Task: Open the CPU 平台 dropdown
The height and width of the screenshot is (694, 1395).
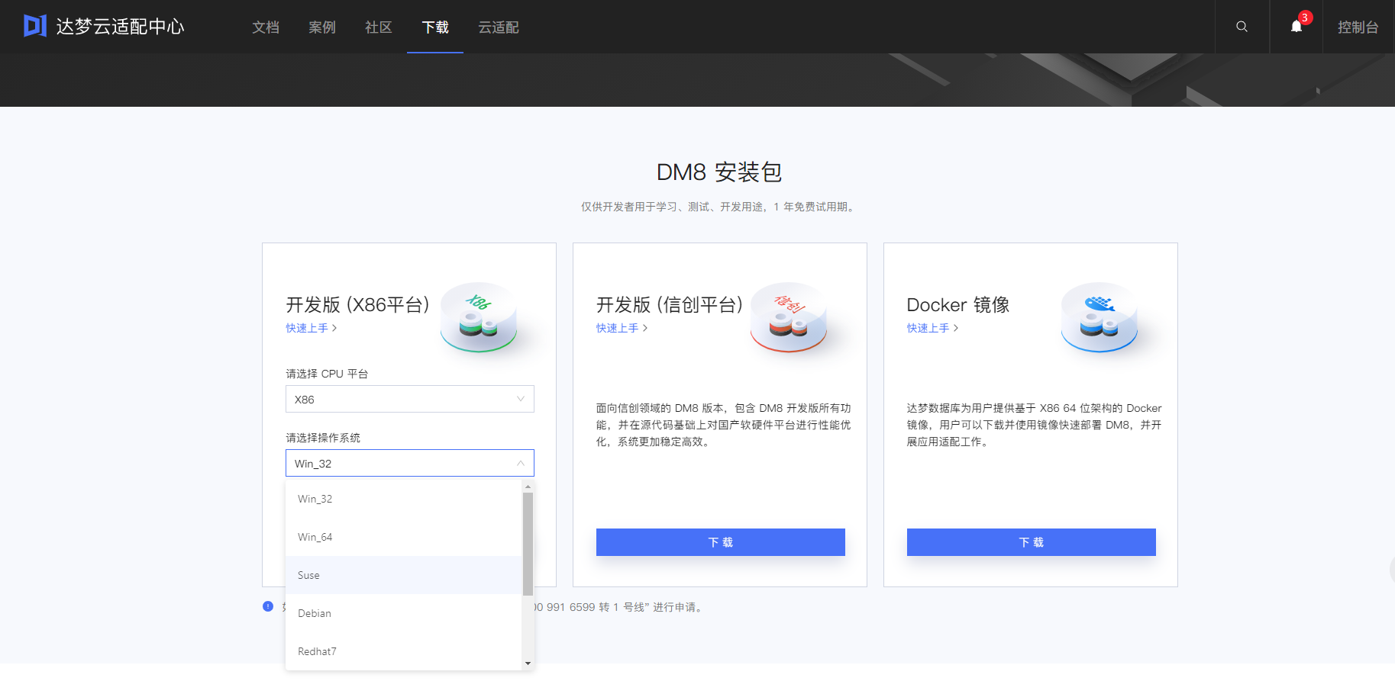Action: tap(409, 398)
